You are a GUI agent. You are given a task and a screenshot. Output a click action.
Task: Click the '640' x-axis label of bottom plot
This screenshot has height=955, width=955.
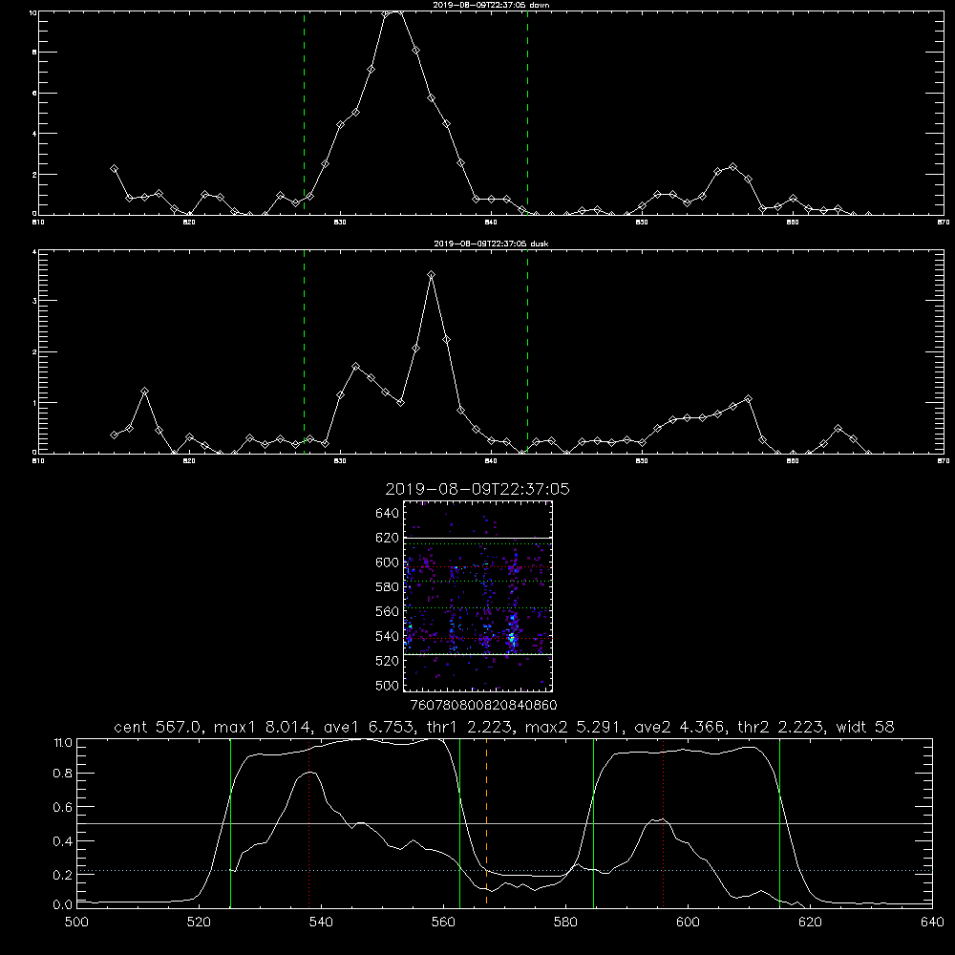(x=932, y=922)
